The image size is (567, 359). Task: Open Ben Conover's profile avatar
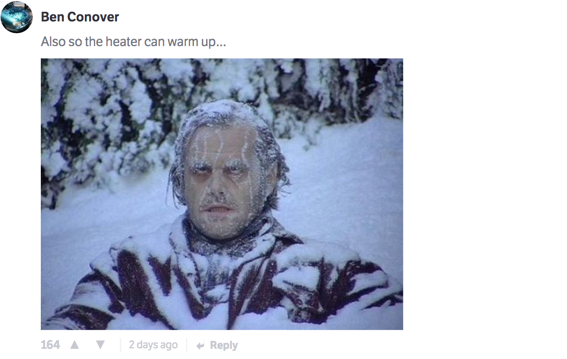coord(17,17)
